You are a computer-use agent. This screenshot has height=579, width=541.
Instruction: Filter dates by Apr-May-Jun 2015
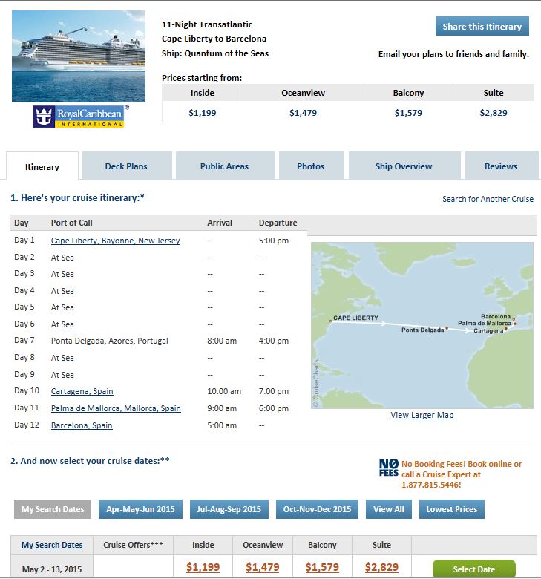click(x=140, y=509)
